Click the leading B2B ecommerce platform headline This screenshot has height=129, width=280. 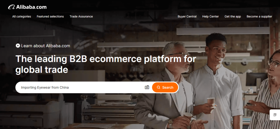coord(106,64)
